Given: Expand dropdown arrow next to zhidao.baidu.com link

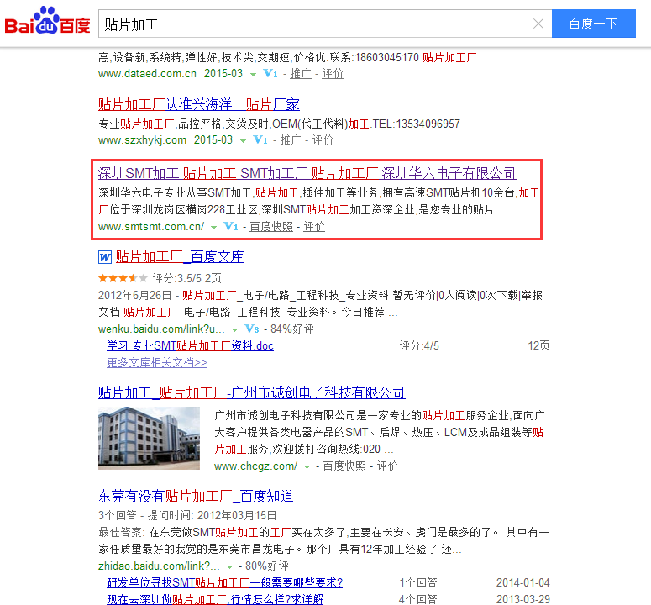Looking at the screenshot, I should coord(229,567).
